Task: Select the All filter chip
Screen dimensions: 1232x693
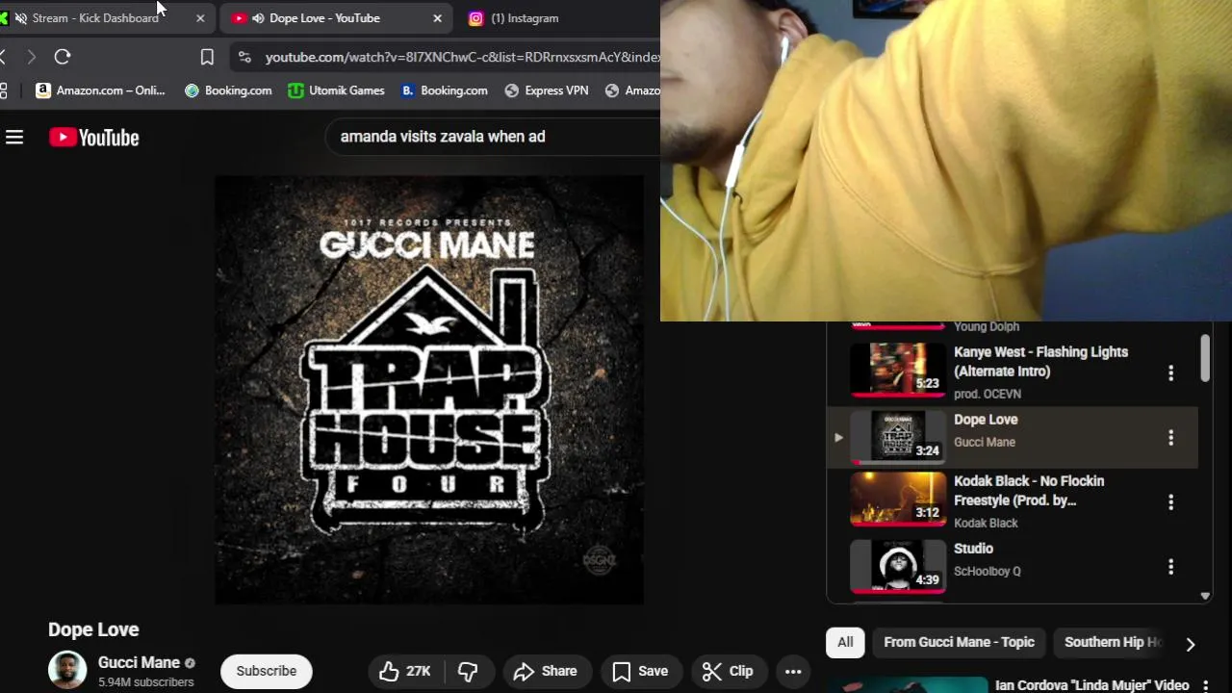Action: tap(845, 643)
